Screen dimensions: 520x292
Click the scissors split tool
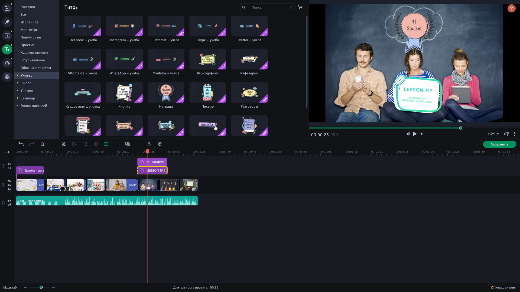64,144
